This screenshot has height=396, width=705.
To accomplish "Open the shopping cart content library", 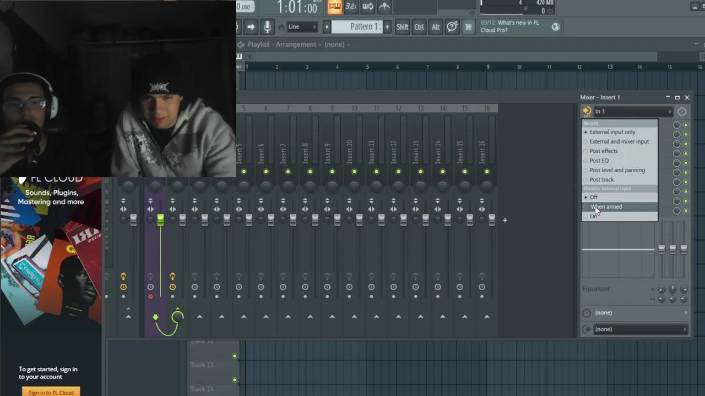I will click(x=468, y=26).
